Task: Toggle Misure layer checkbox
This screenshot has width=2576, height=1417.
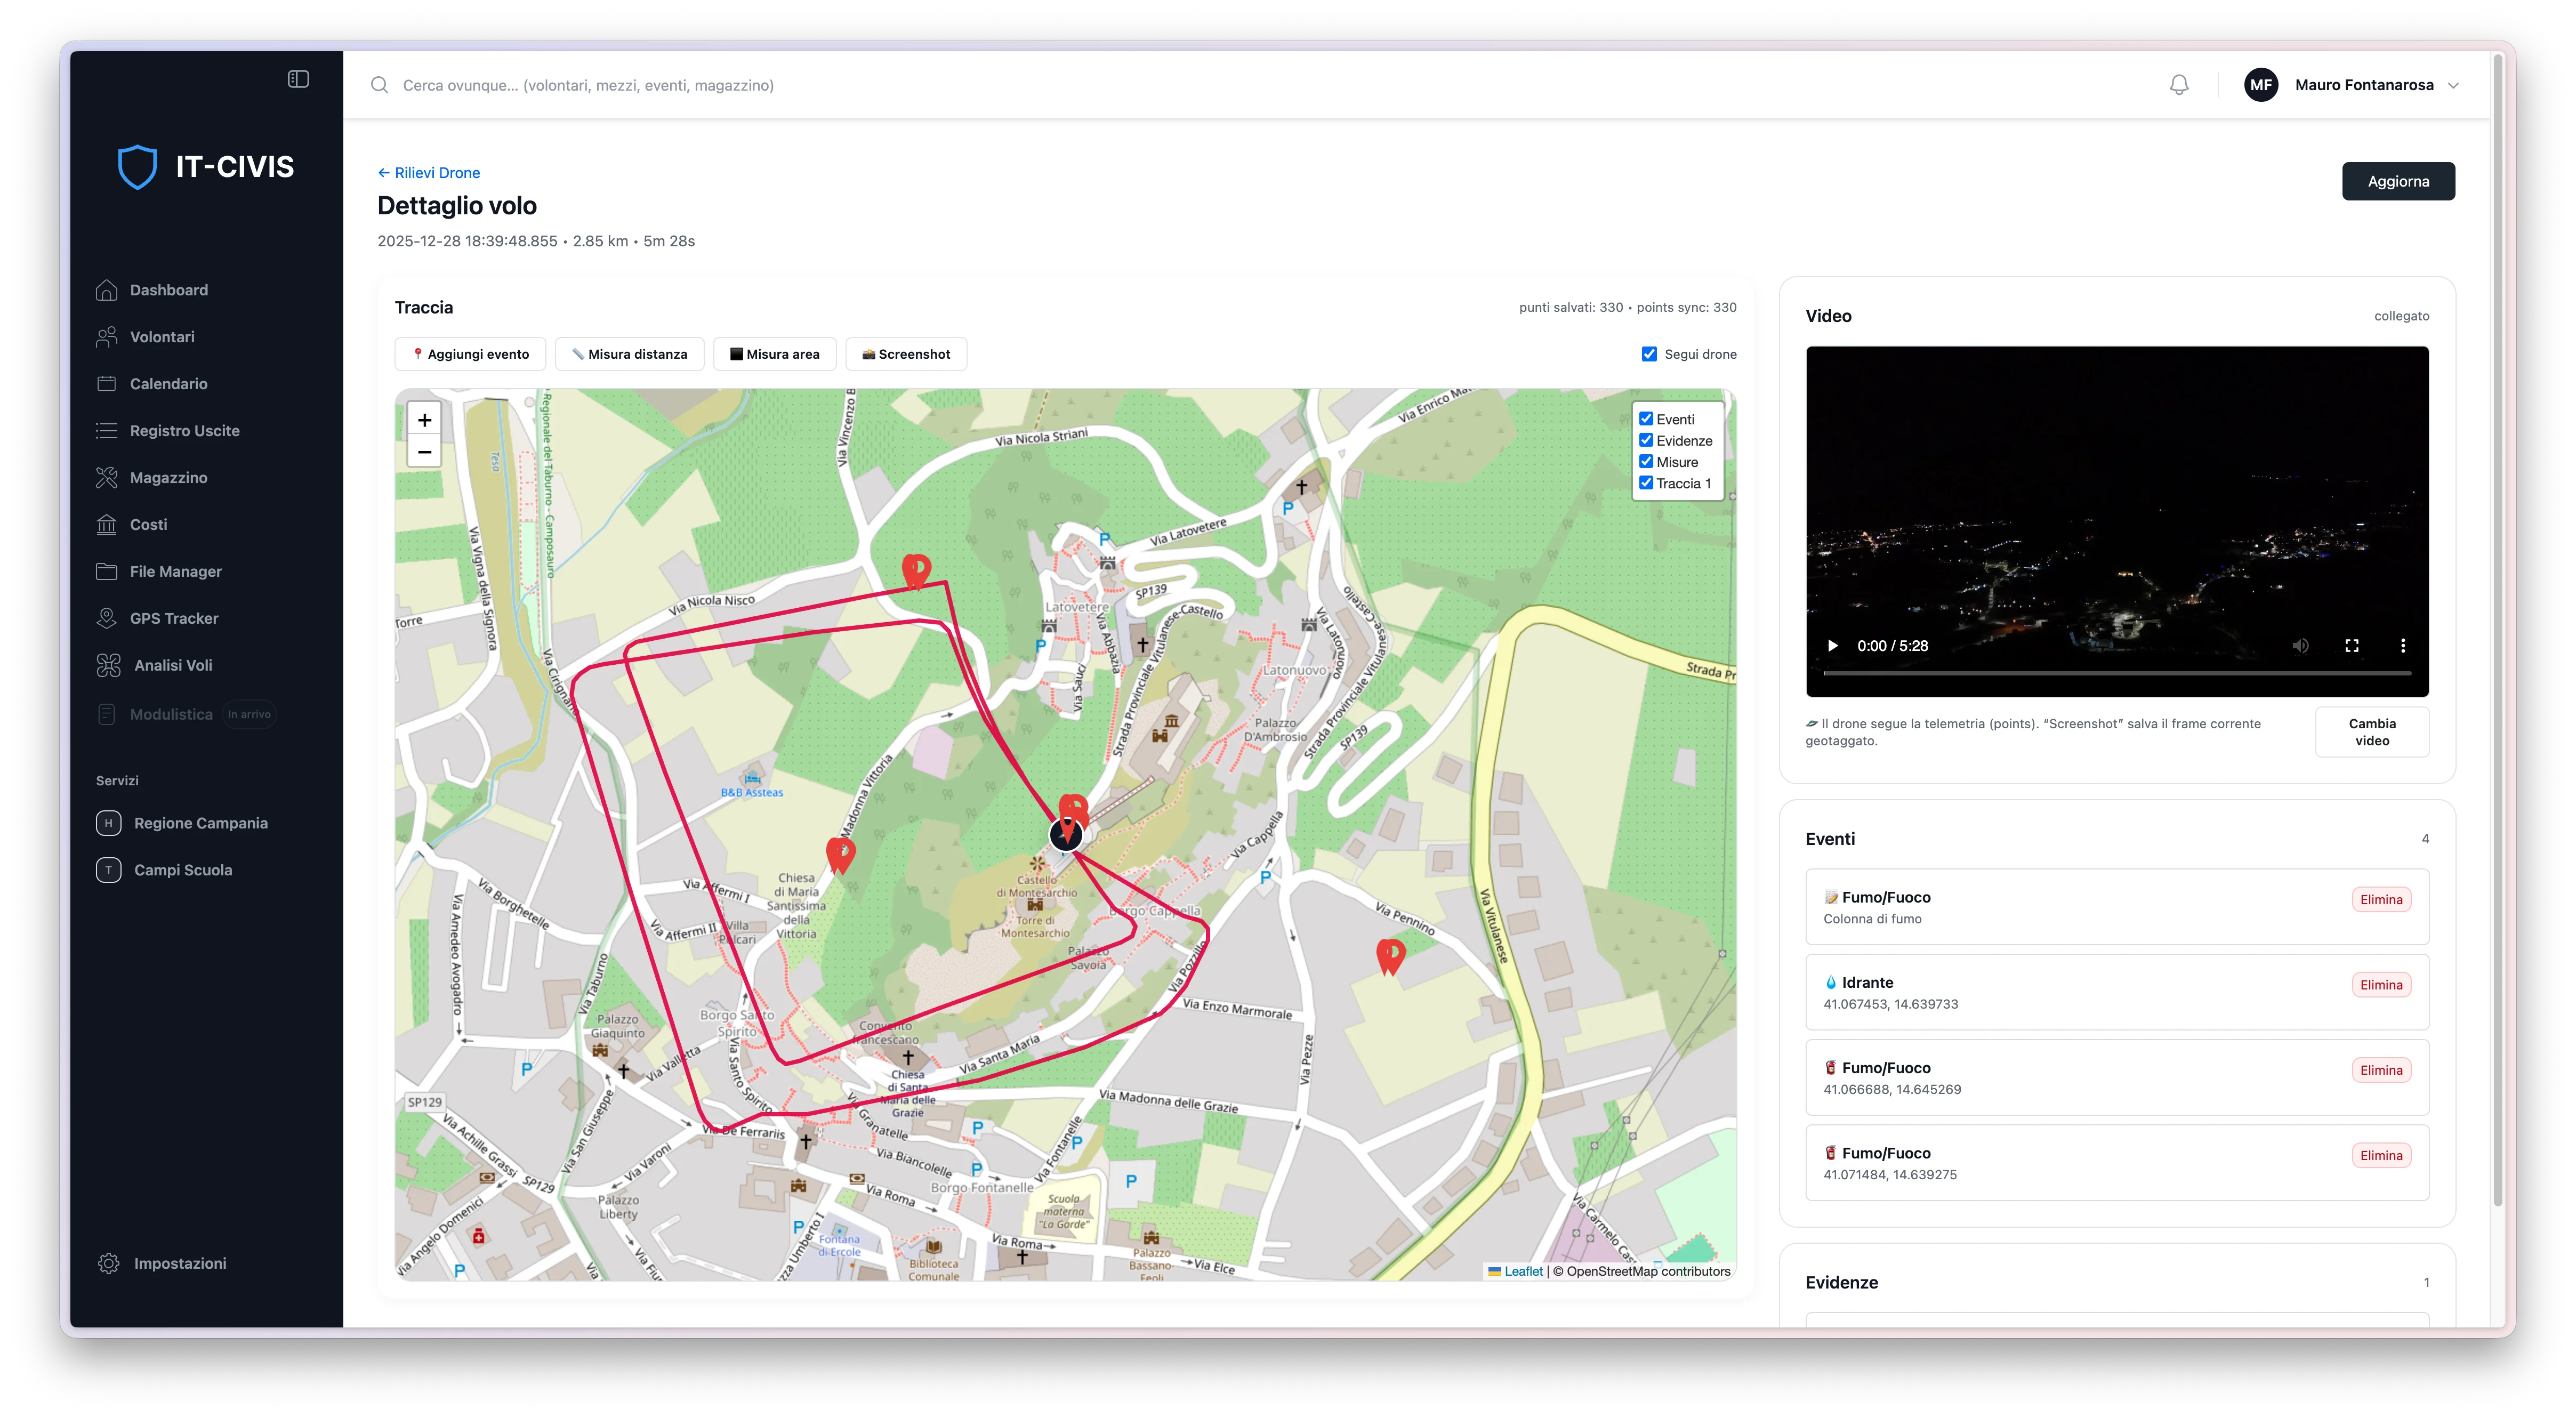Action: pos(1646,461)
